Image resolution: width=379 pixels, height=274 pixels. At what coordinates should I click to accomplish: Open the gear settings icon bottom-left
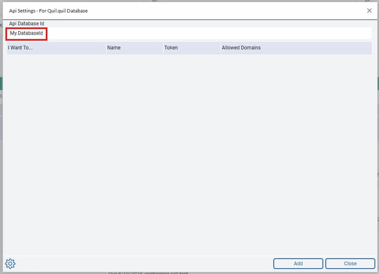coord(10,263)
